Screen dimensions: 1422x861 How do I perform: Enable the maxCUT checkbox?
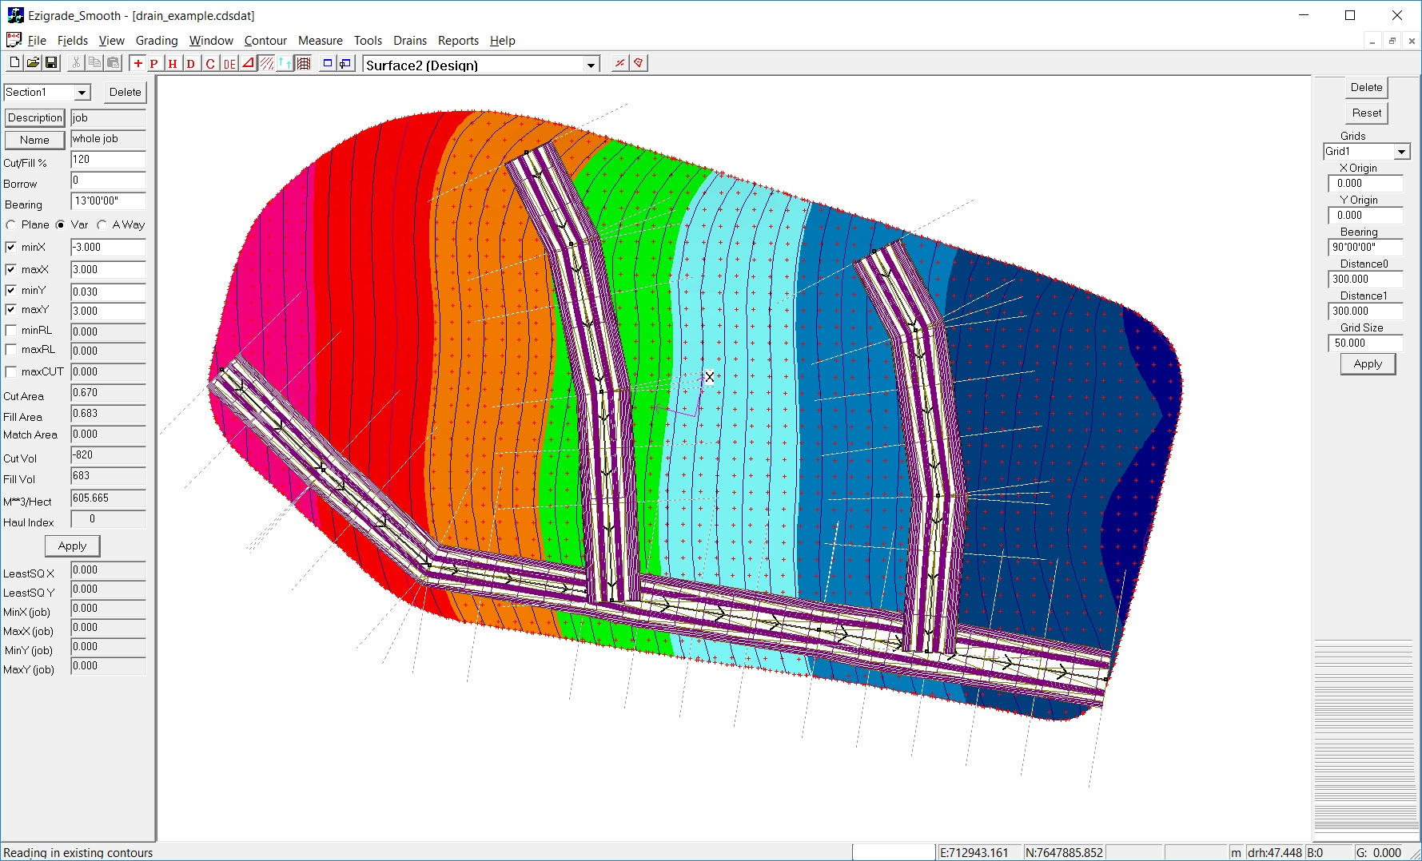(11, 372)
